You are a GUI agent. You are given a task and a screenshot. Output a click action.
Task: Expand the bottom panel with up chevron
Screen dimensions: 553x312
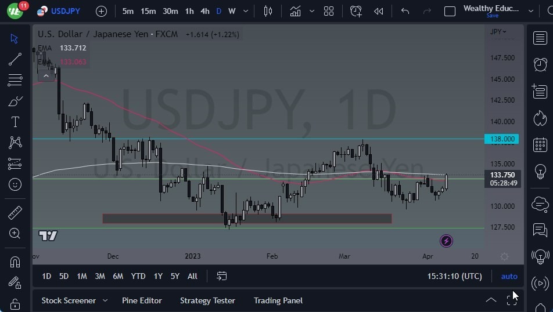point(491,300)
